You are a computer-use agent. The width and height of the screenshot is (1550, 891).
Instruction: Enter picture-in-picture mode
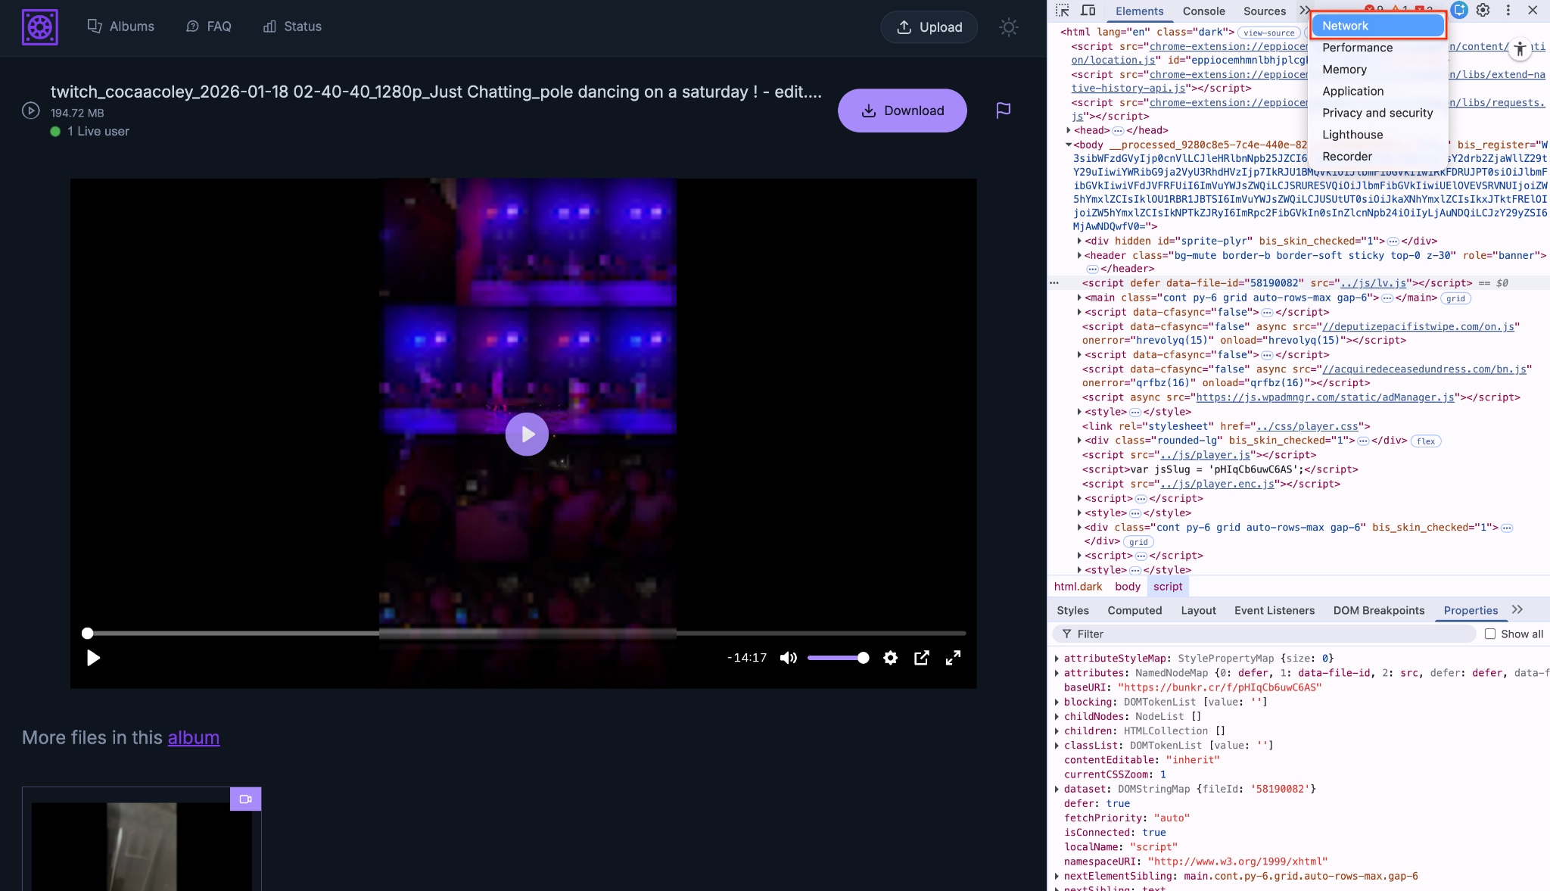coord(921,658)
